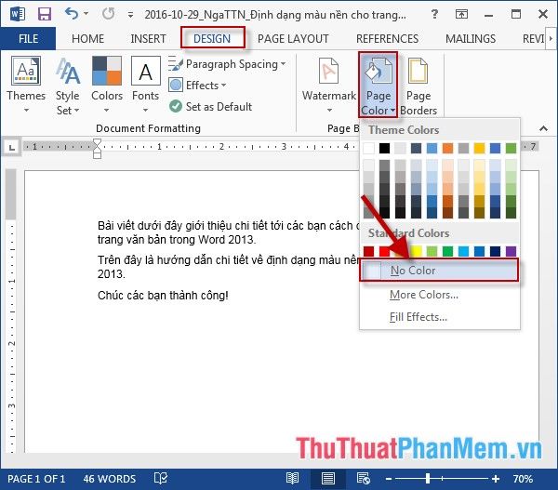Click the zoom slider handle
Viewport: 558px width, 490px height.
[428, 479]
